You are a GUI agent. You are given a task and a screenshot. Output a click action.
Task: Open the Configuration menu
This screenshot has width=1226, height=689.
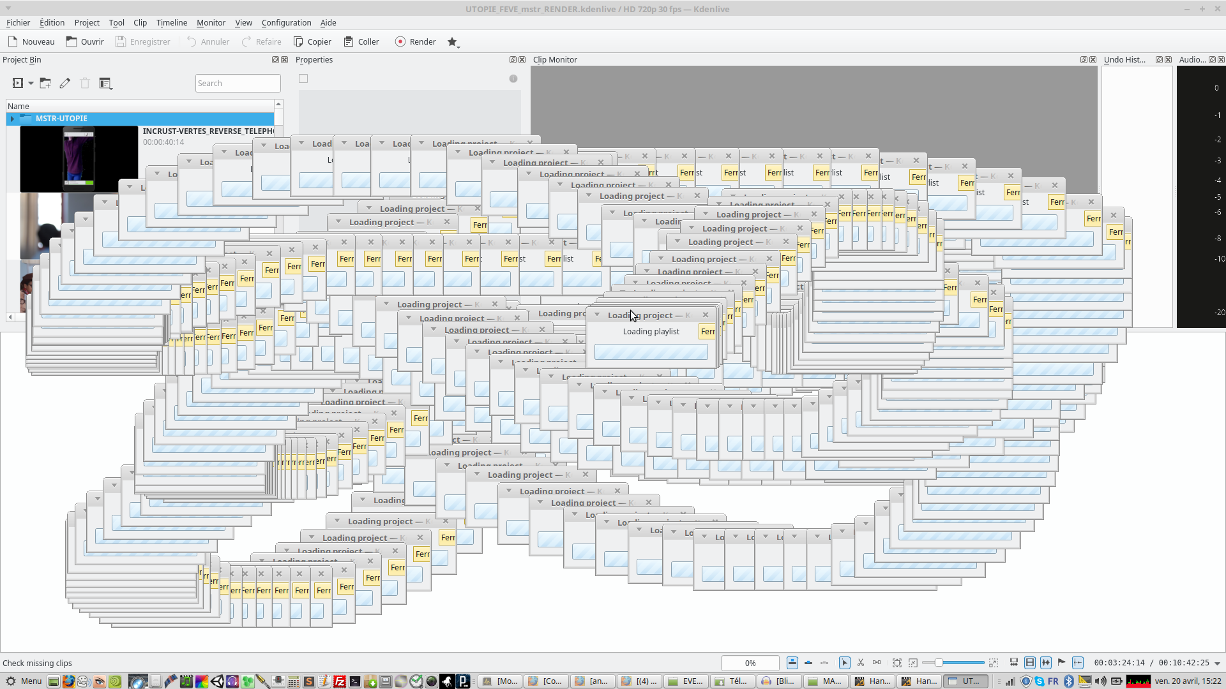click(286, 22)
